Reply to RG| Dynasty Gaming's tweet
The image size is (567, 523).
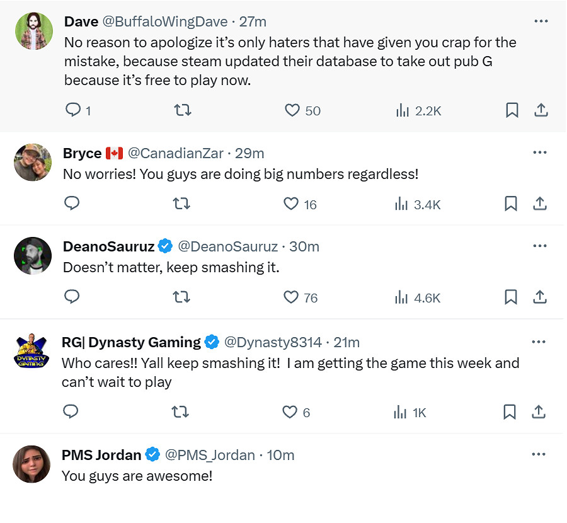[x=71, y=412]
